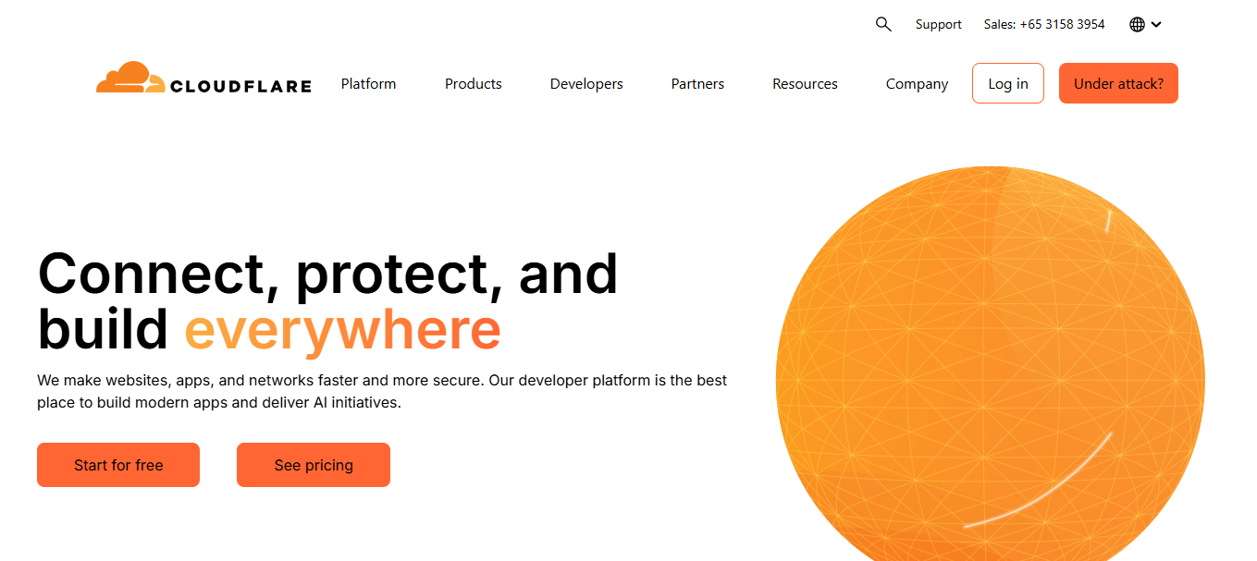Show the Partners menu
Viewport: 1257px width, 561px height.
697,84
